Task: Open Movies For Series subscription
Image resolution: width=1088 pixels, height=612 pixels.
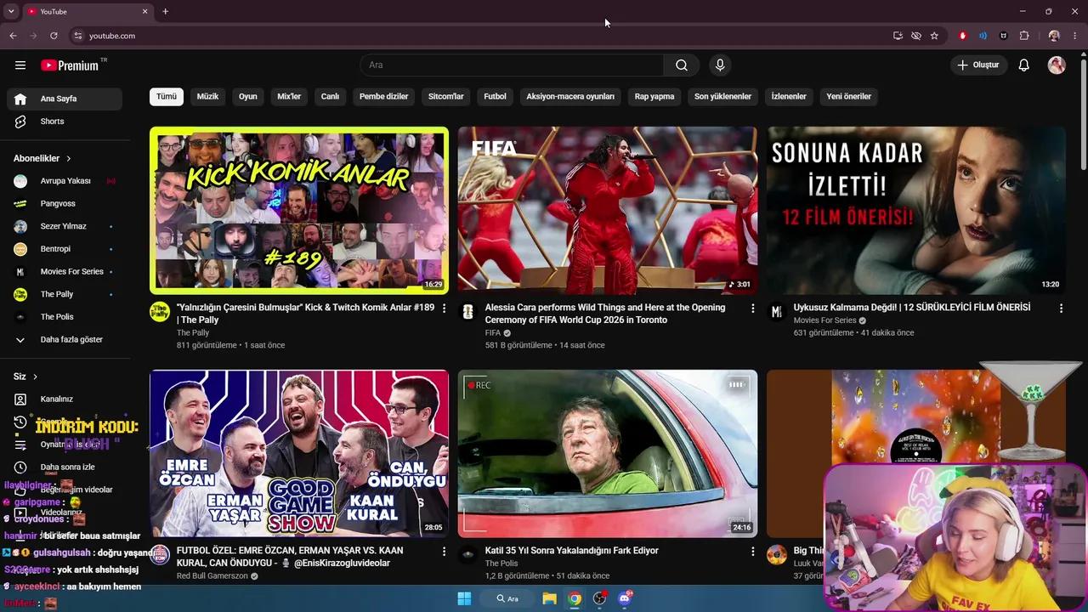Action: (65, 272)
